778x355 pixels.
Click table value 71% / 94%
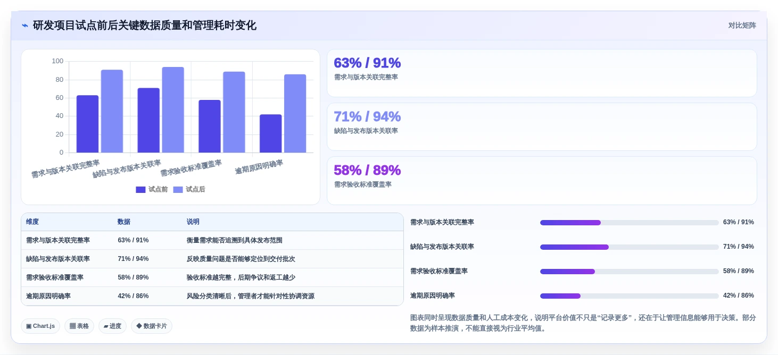[133, 259]
